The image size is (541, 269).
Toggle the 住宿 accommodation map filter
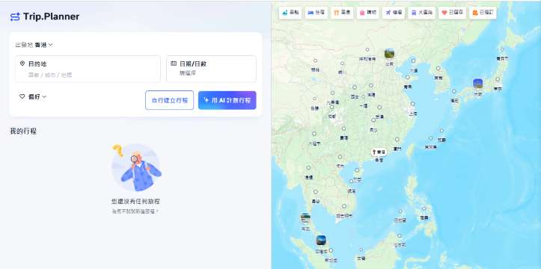click(x=317, y=13)
